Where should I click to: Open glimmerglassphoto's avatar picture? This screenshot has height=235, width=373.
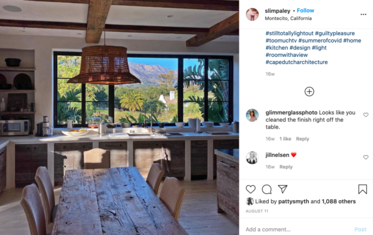[252, 115]
